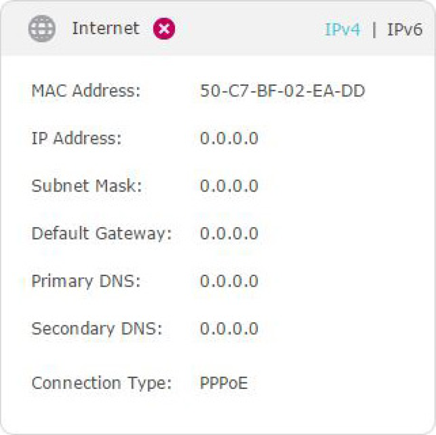Click the Secondary DNS value
Viewport: 436px width, 435px height.
[x=229, y=328]
